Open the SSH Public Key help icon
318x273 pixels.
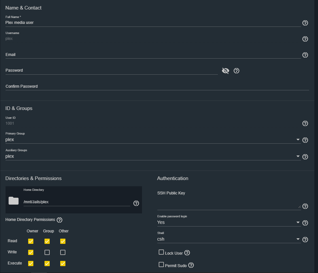[x=305, y=206]
